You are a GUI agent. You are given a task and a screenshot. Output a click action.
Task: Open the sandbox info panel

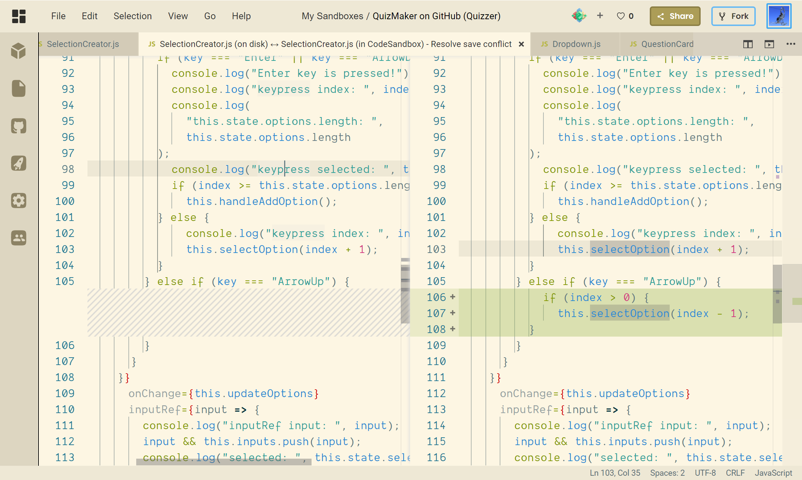pyautogui.click(x=18, y=51)
